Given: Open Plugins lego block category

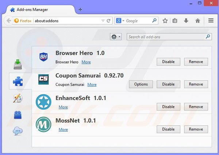Looking at the screenshot, I should click(18, 115).
